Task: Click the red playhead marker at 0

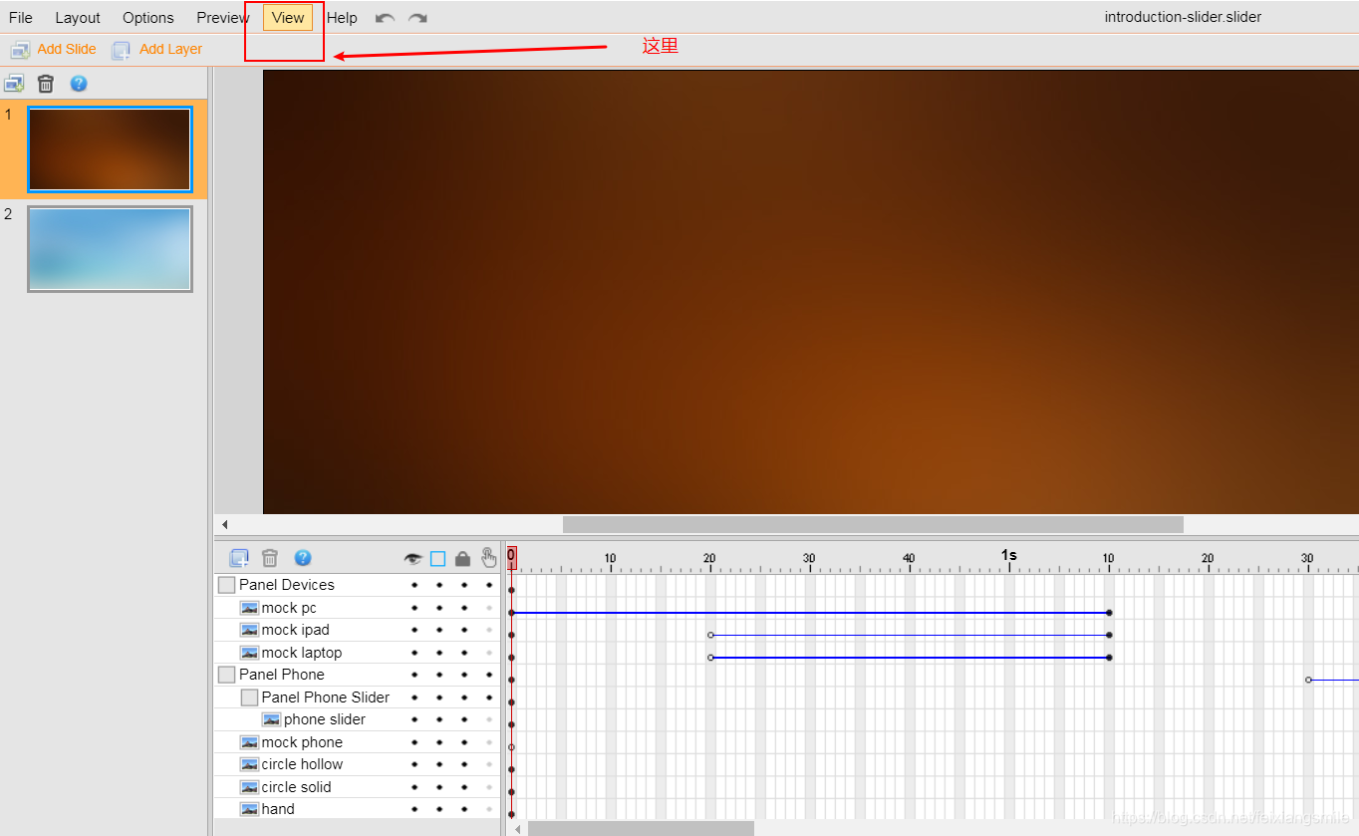Action: tap(511, 558)
